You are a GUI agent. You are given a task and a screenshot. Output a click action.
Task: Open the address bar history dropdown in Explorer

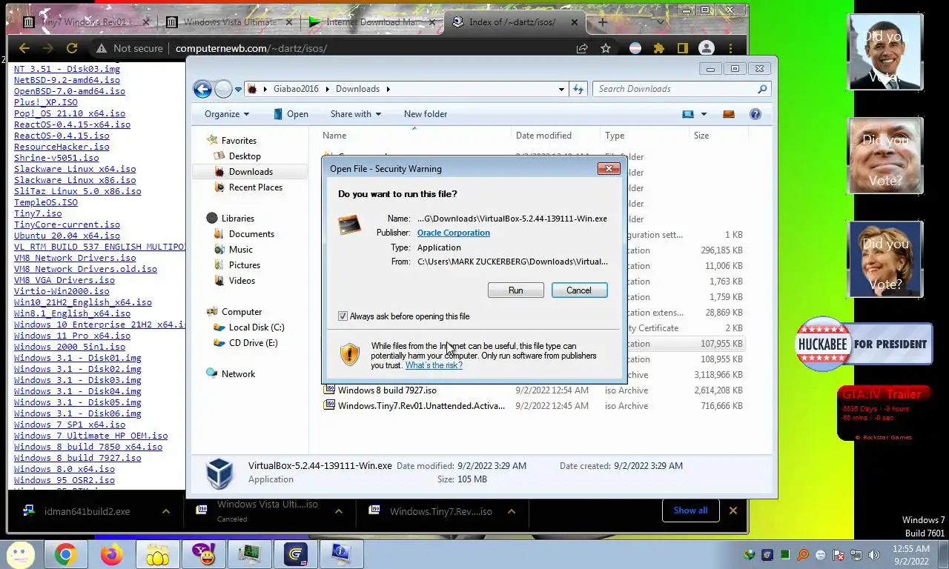(x=561, y=89)
